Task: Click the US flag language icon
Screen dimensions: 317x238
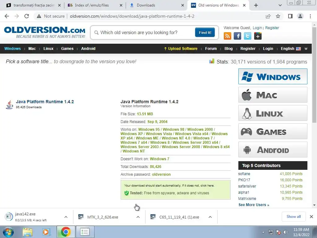Action: tap(298, 49)
